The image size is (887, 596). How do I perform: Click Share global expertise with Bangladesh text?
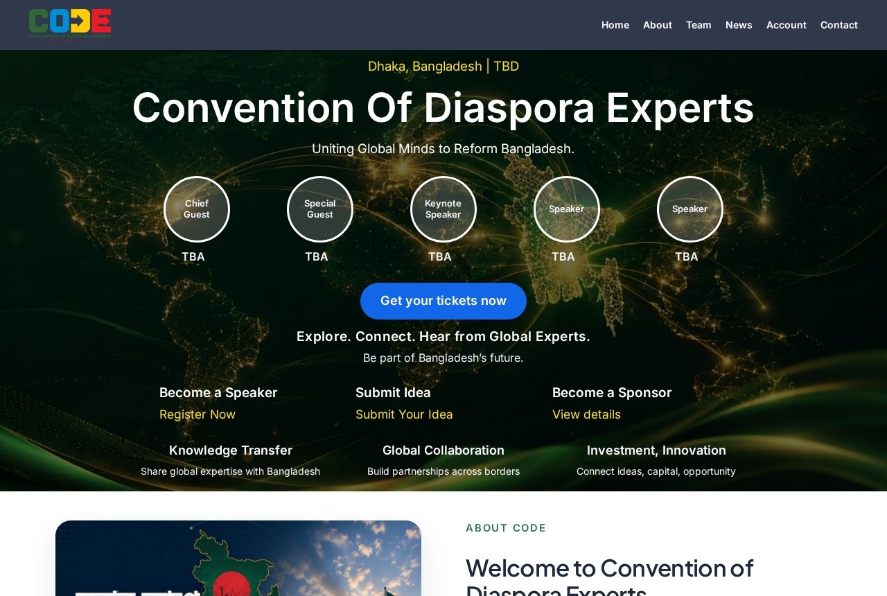coord(231,471)
